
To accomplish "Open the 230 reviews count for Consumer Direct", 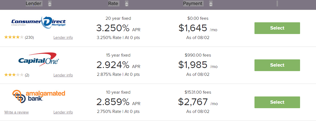I will pyautogui.click(x=29, y=37).
